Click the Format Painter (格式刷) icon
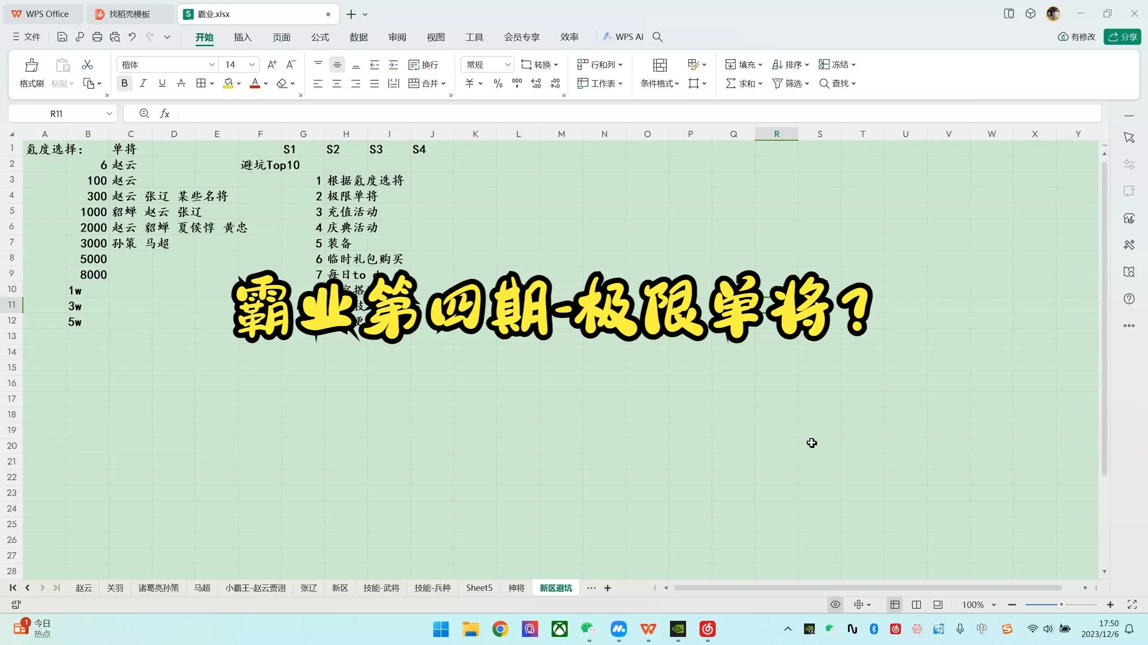This screenshot has height=645, width=1148. 31,65
